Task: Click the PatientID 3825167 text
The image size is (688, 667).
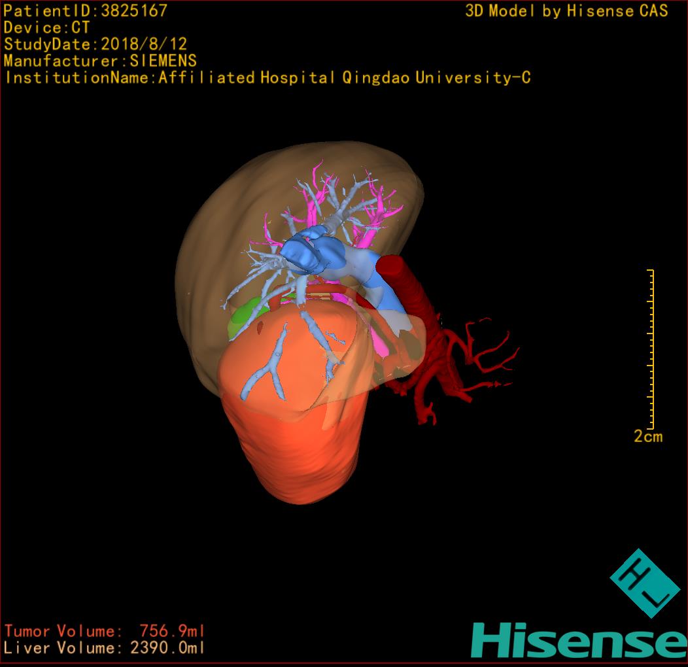Action: click(85, 10)
